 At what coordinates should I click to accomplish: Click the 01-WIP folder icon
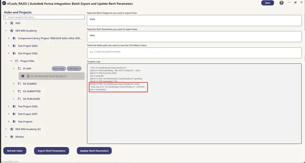[19, 69]
